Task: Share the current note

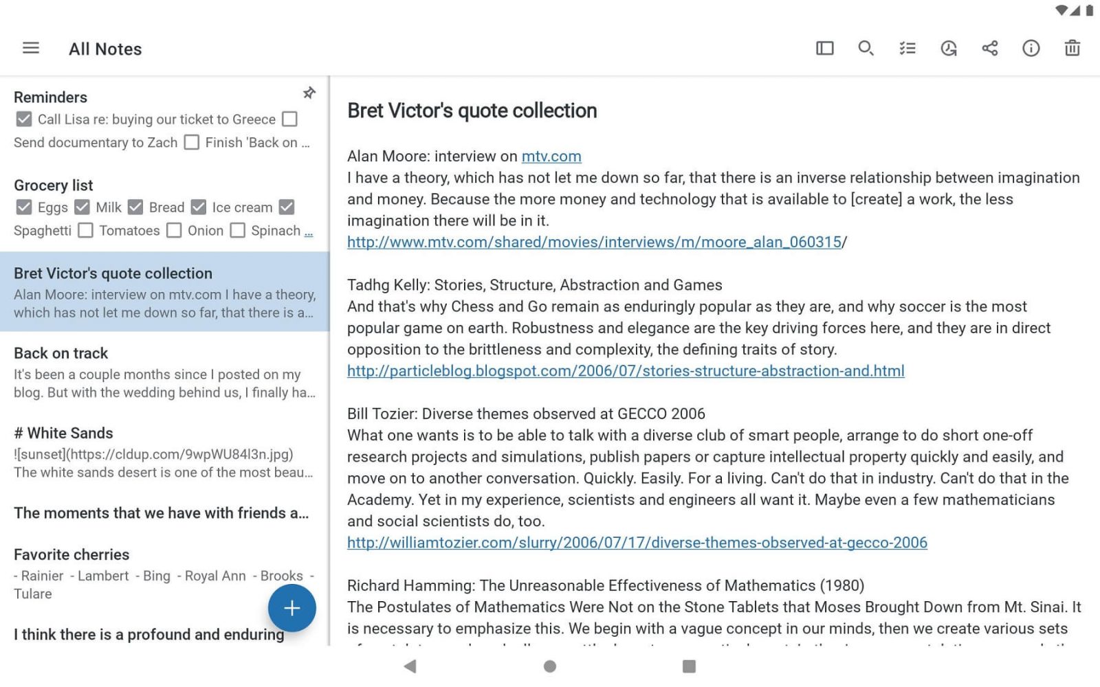Action: (989, 48)
